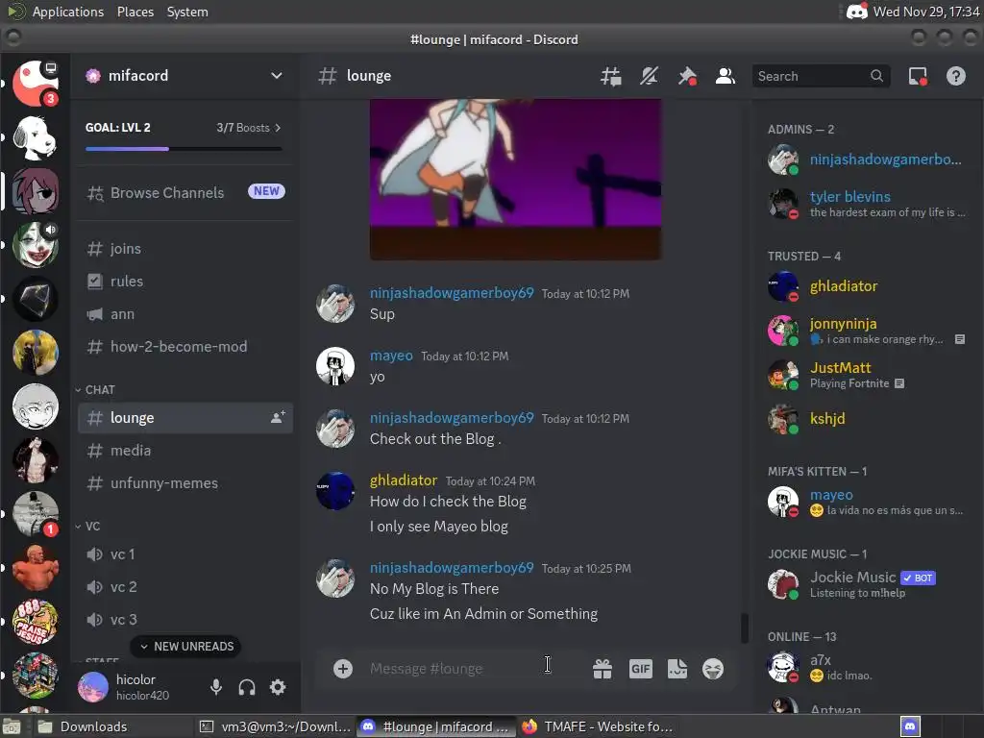Open jonnyninja member entry
984x738 pixels.
(x=867, y=331)
